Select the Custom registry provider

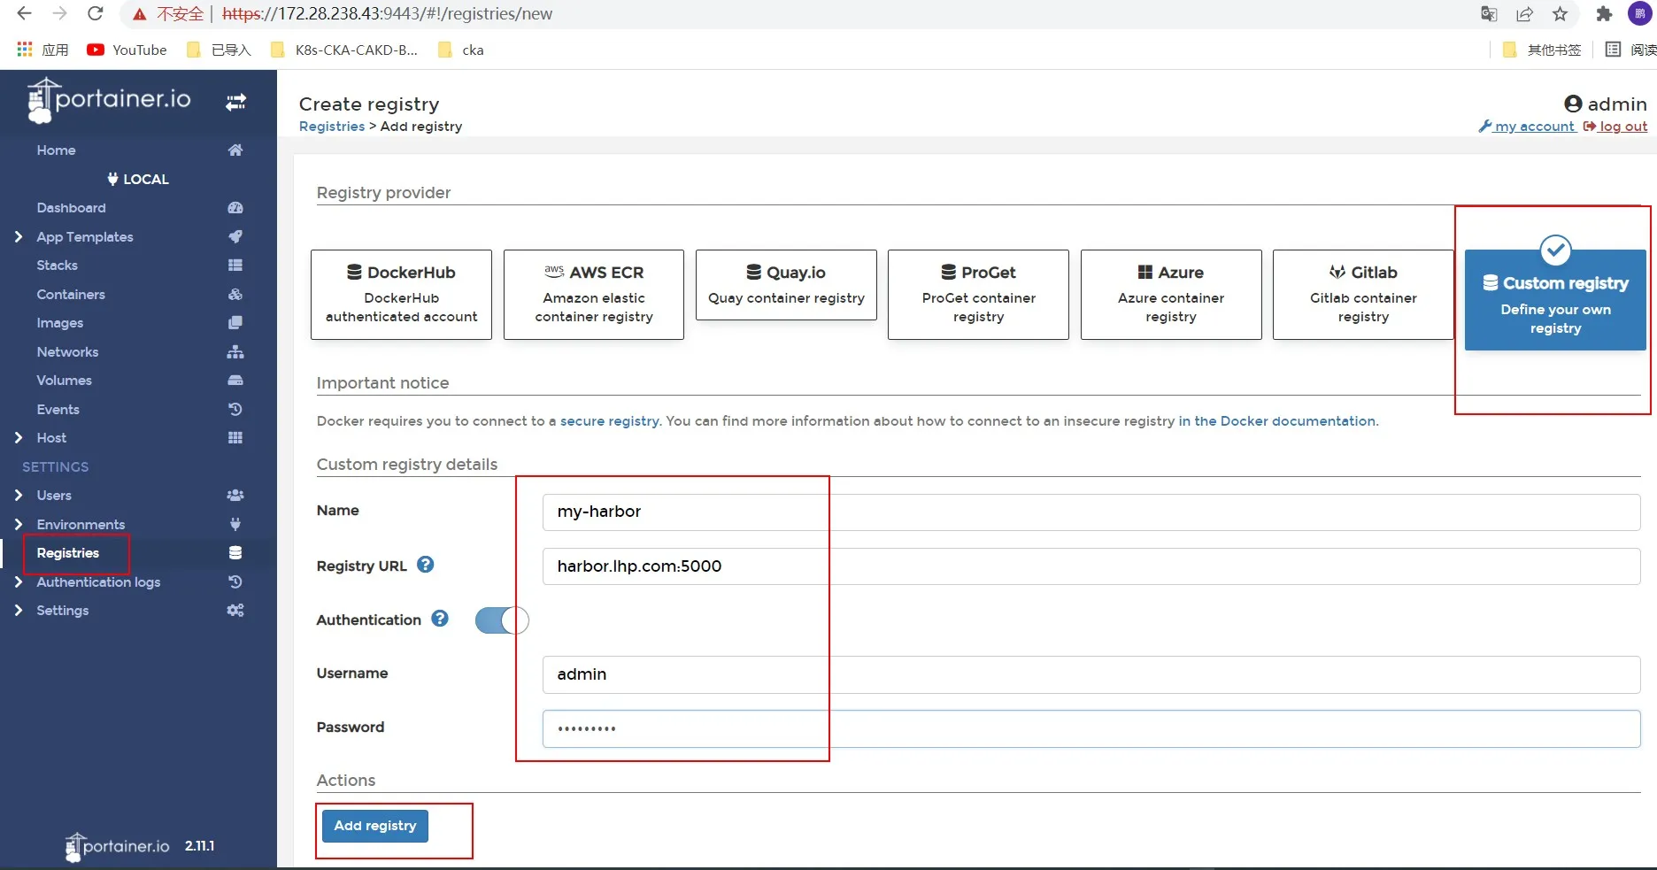click(1555, 300)
